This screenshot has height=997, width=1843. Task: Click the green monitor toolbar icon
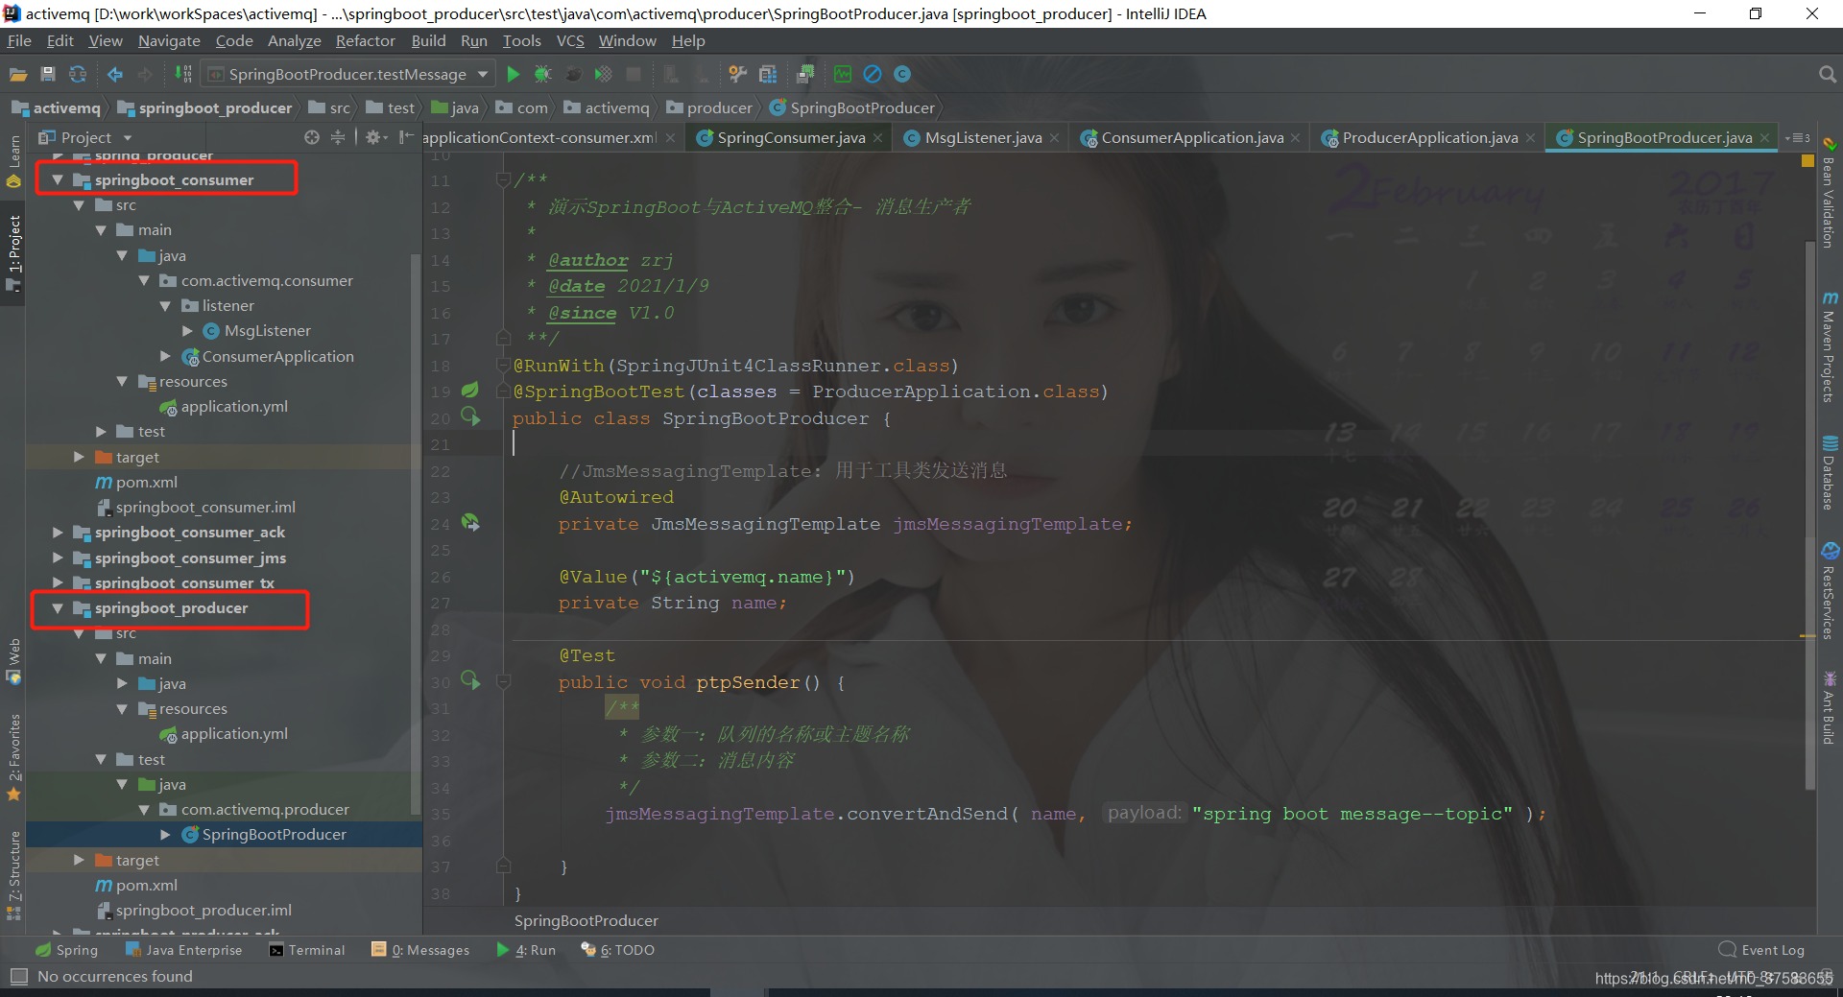pos(843,74)
